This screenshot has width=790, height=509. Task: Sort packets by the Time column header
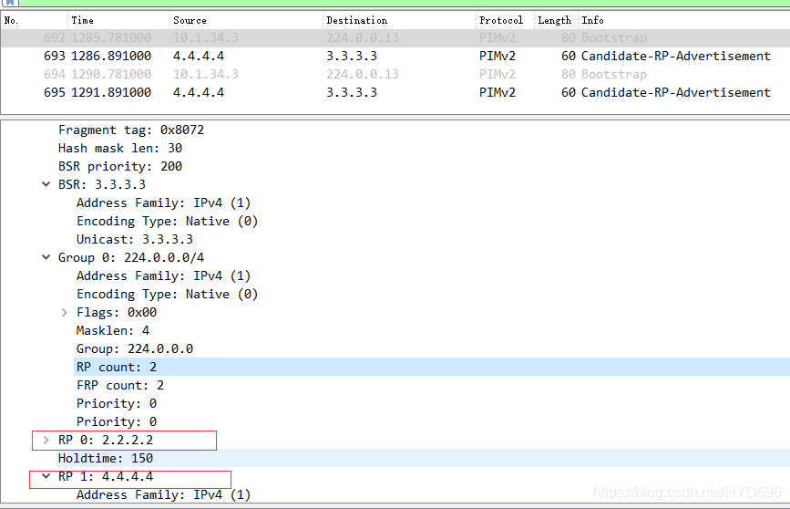(118, 20)
